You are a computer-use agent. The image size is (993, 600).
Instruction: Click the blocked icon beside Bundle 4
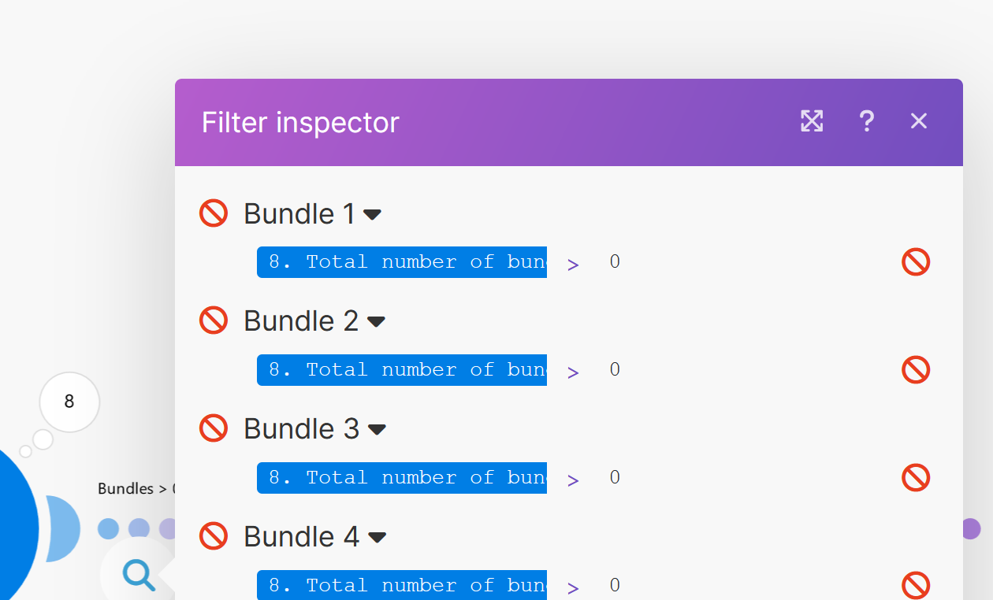click(x=214, y=536)
